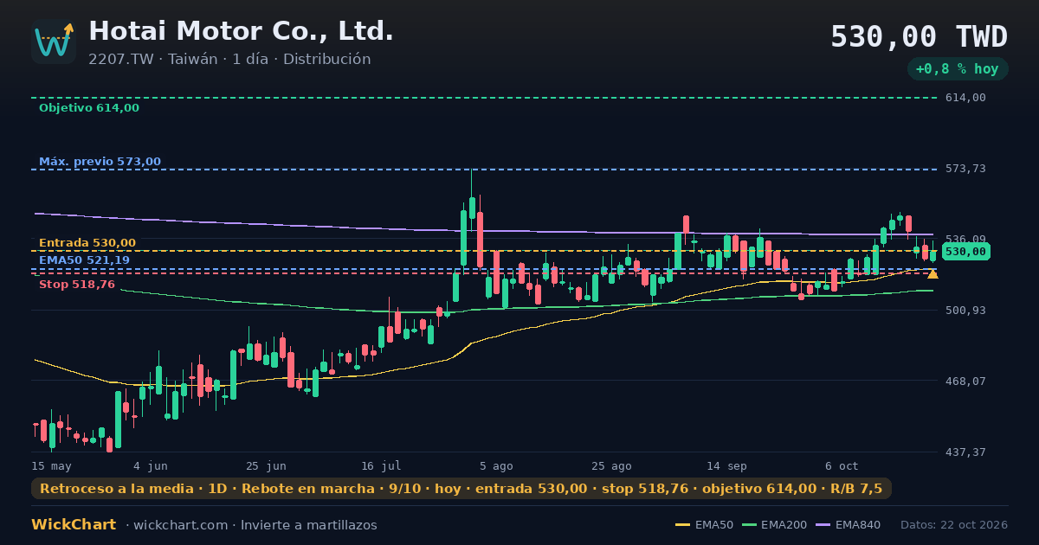
Task: Click the 25 ago date label
Action: (x=611, y=465)
